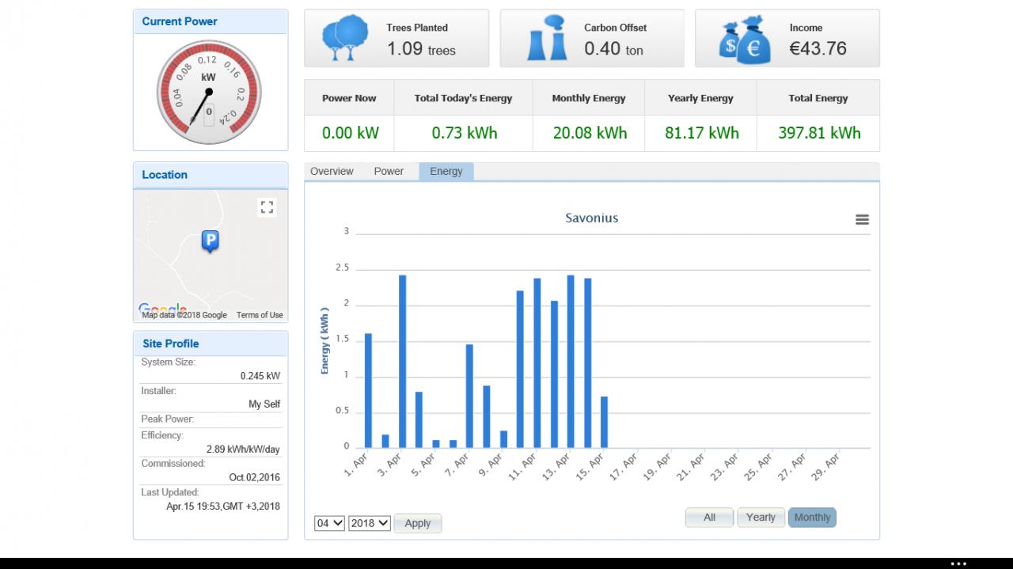Screen dimensions: 1013x569
Task: Click the Oct.02,2016 commissioned date
Action: (x=255, y=478)
